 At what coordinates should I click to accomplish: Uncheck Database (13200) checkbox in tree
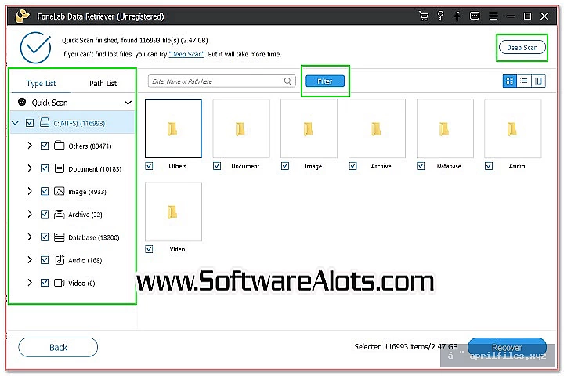click(x=45, y=237)
